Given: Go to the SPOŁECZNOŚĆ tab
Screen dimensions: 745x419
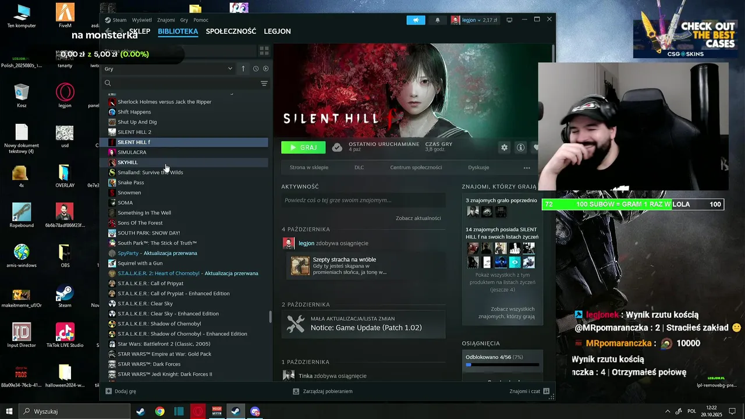Looking at the screenshot, I should (x=231, y=31).
